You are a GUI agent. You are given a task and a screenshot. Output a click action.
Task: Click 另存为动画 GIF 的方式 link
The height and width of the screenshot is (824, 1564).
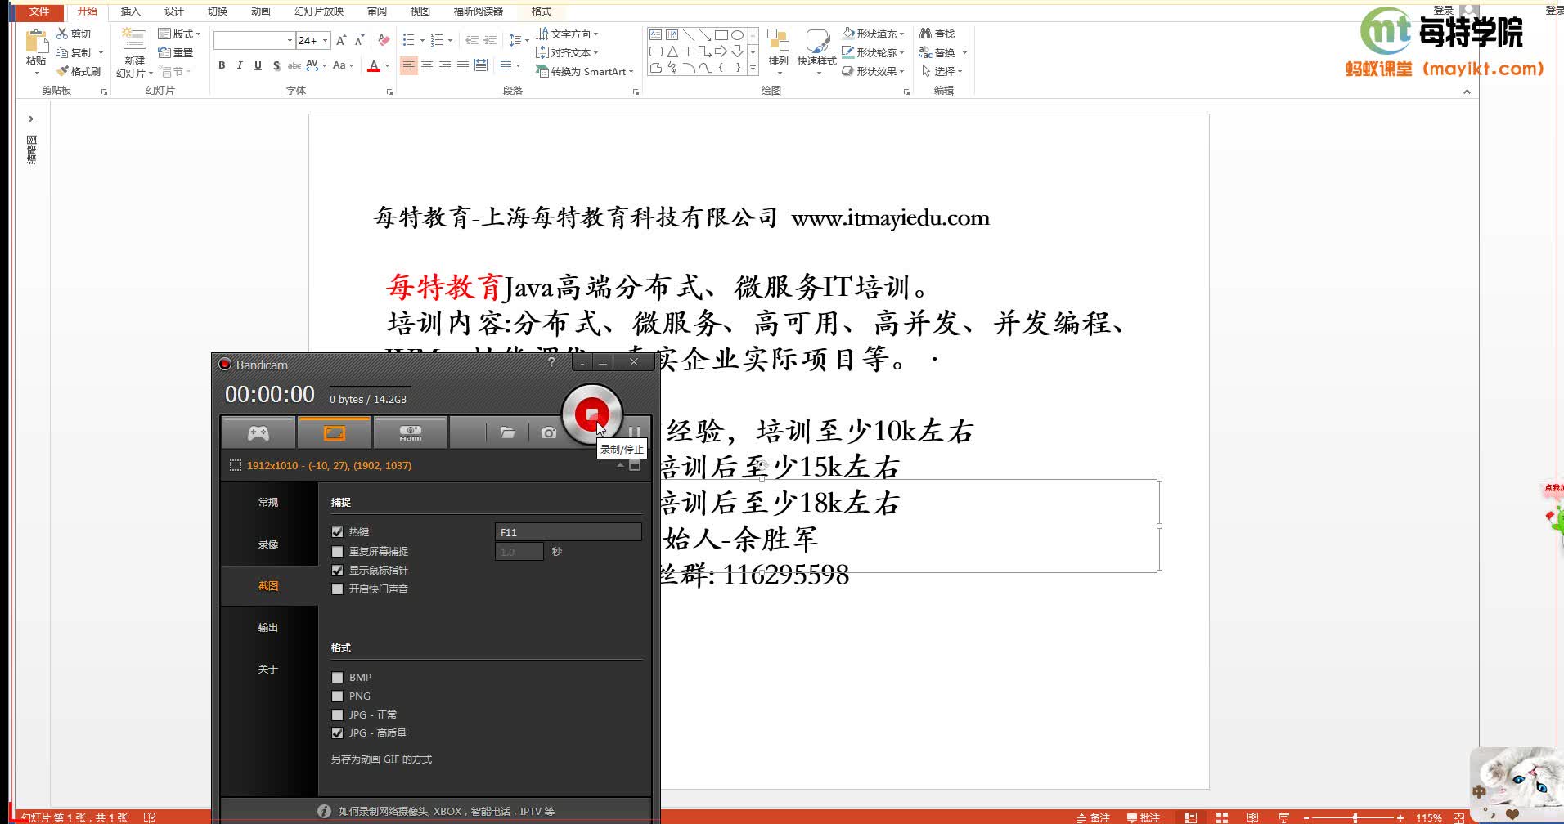click(381, 759)
